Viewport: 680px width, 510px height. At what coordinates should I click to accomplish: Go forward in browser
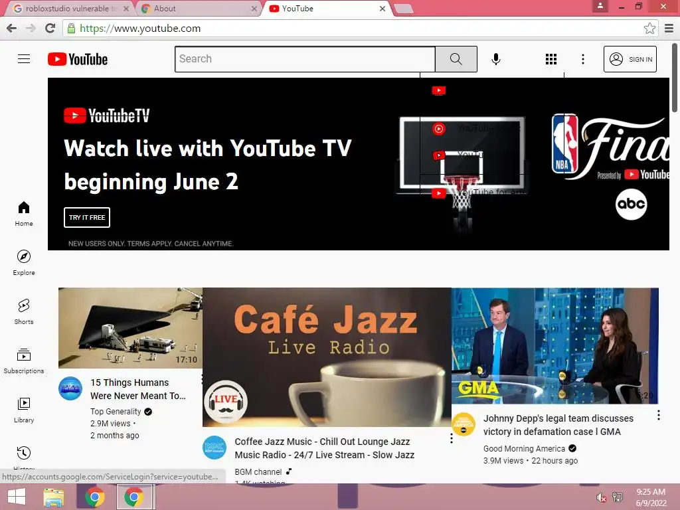31,28
